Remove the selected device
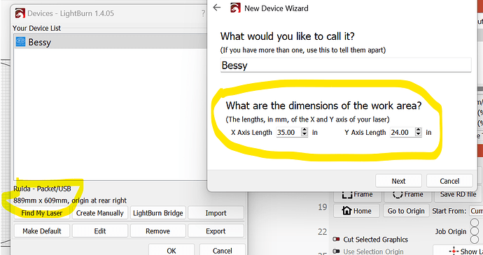483x255 pixels. [x=158, y=231]
